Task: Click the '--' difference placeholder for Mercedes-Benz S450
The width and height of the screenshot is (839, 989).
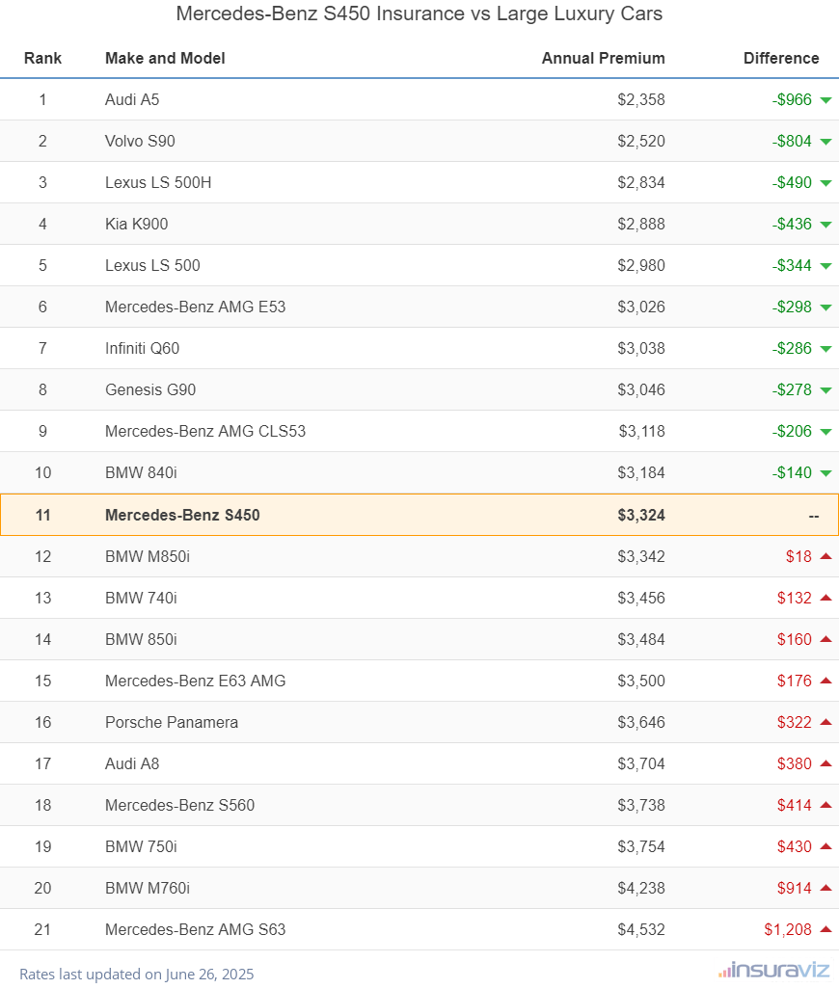Action: click(x=814, y=516)
